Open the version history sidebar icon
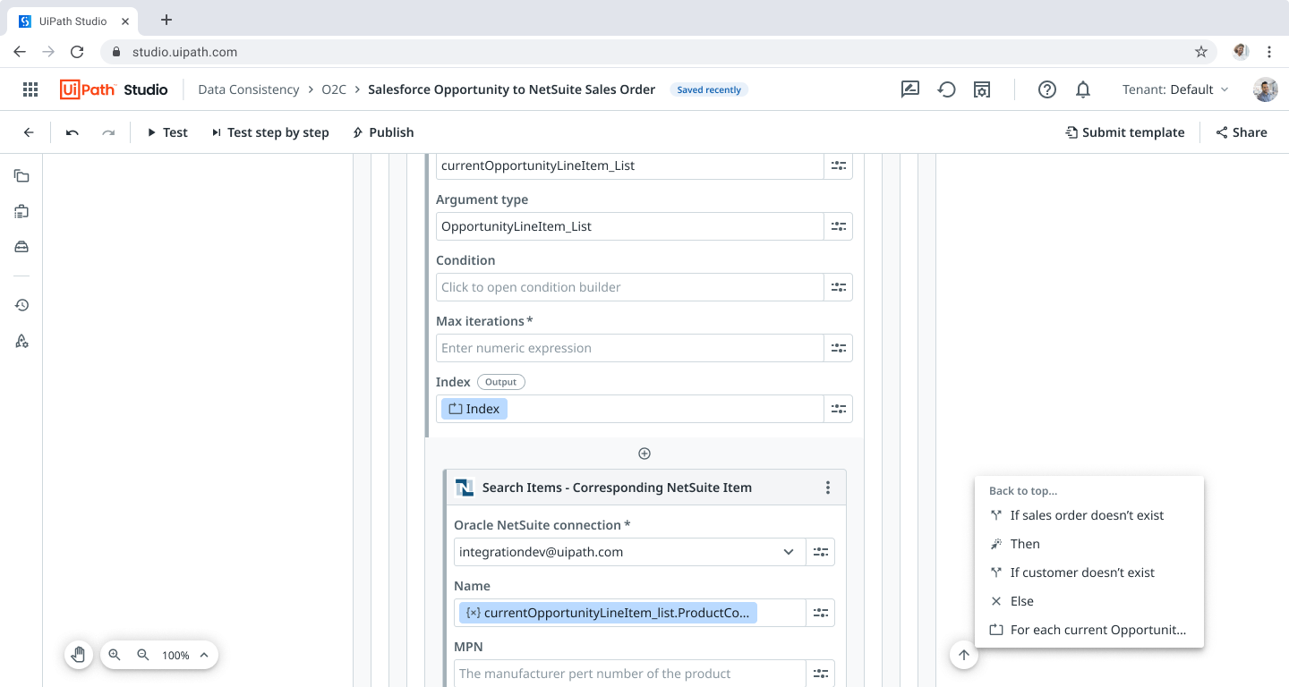 pos(21,305)
